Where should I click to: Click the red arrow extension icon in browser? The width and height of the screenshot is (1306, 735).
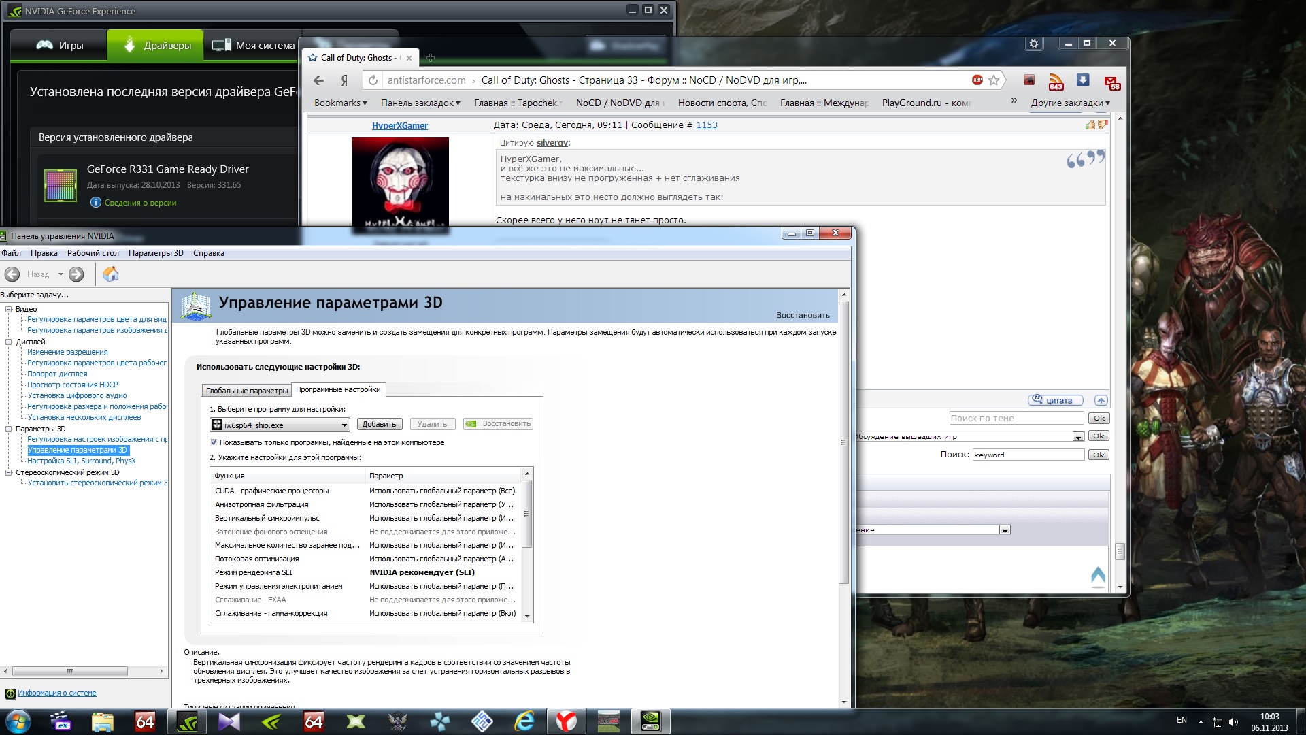pos(1028,80)
